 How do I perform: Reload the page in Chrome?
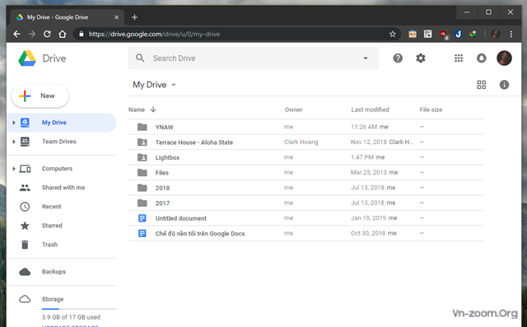tap(47, 34)
